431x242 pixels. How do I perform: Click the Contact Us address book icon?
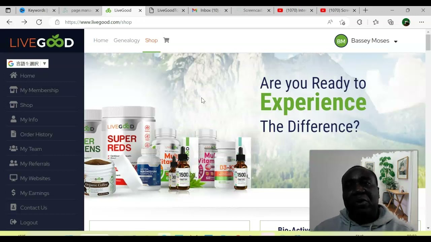click(13, 207)
